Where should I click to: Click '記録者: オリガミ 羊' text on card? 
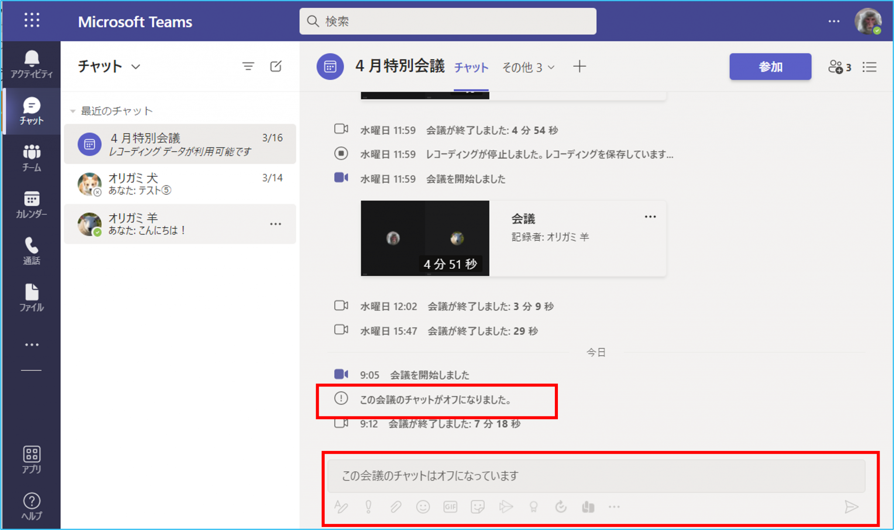[550, 237]
